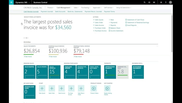Open the chat message icon

point(154,2)
